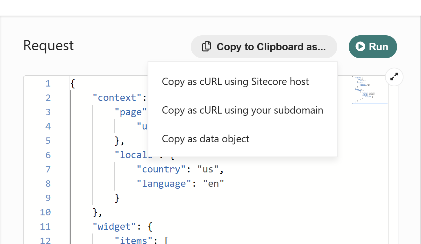Click the Request heading
The width and height of the screenshot is (421, 244).
(48, 45)
